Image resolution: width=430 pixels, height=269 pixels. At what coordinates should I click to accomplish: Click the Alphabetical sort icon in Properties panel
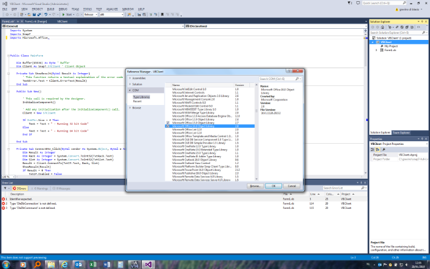click(x=378, y=149)
